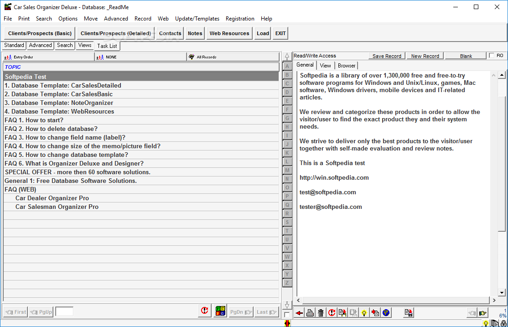The height and width of the screenshot is (327, 508).
Task: Open the Advanced menu
Action: click(116, 19)
